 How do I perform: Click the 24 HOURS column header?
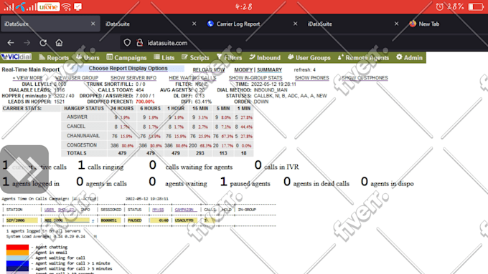click(x=122, y=109)
